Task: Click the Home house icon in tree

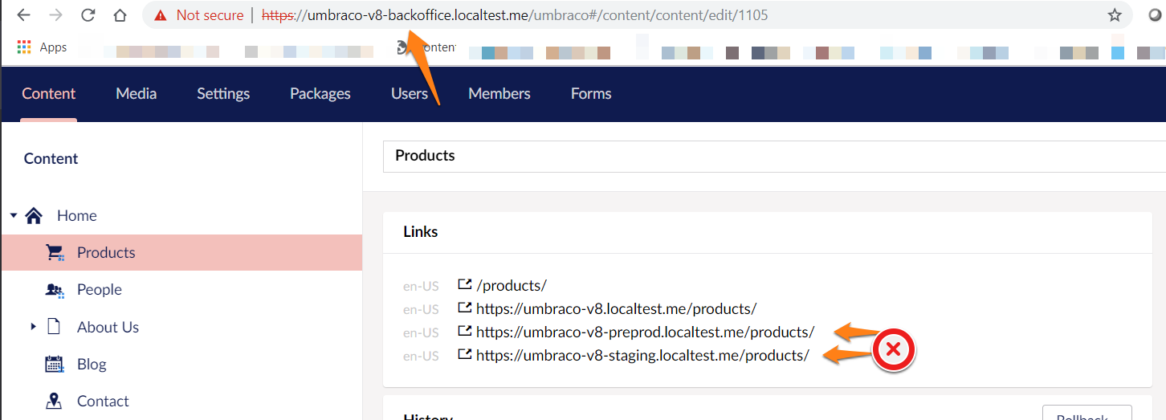Action: [34, 216]
